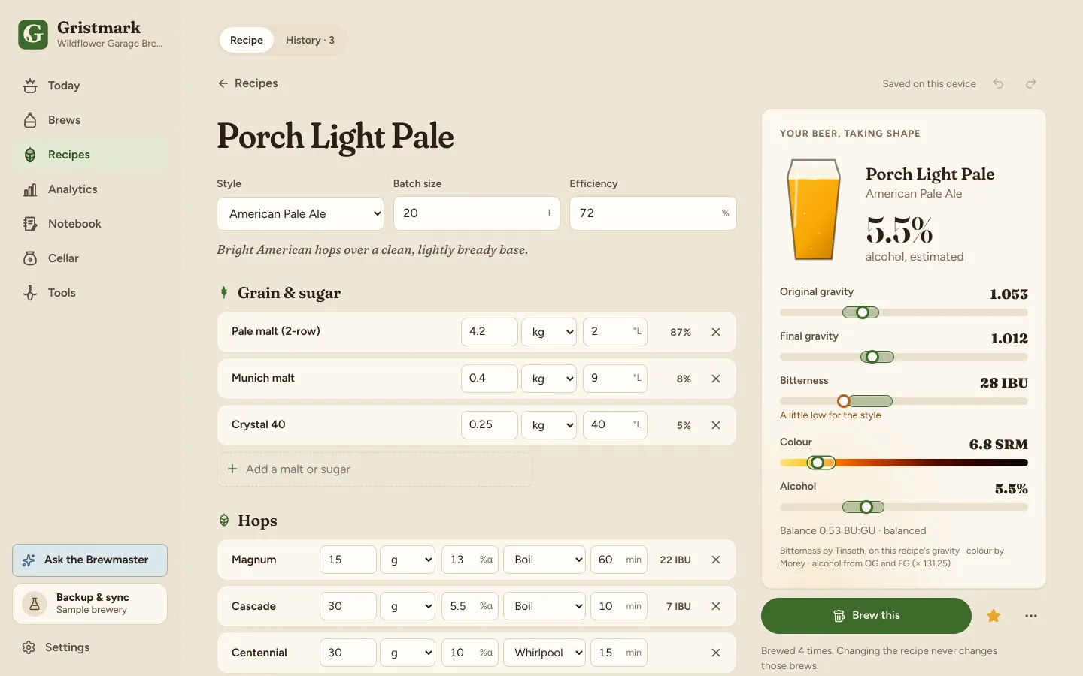Remove the Centennial hop row

click(716, 653)
